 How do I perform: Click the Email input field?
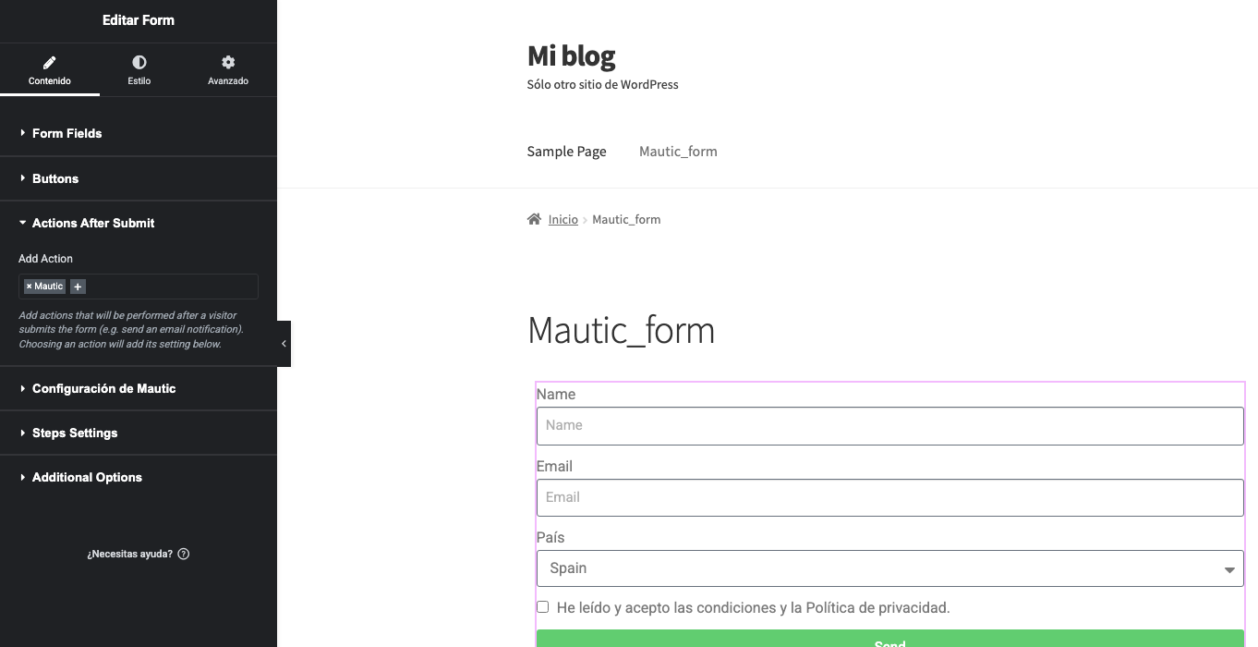890,497
